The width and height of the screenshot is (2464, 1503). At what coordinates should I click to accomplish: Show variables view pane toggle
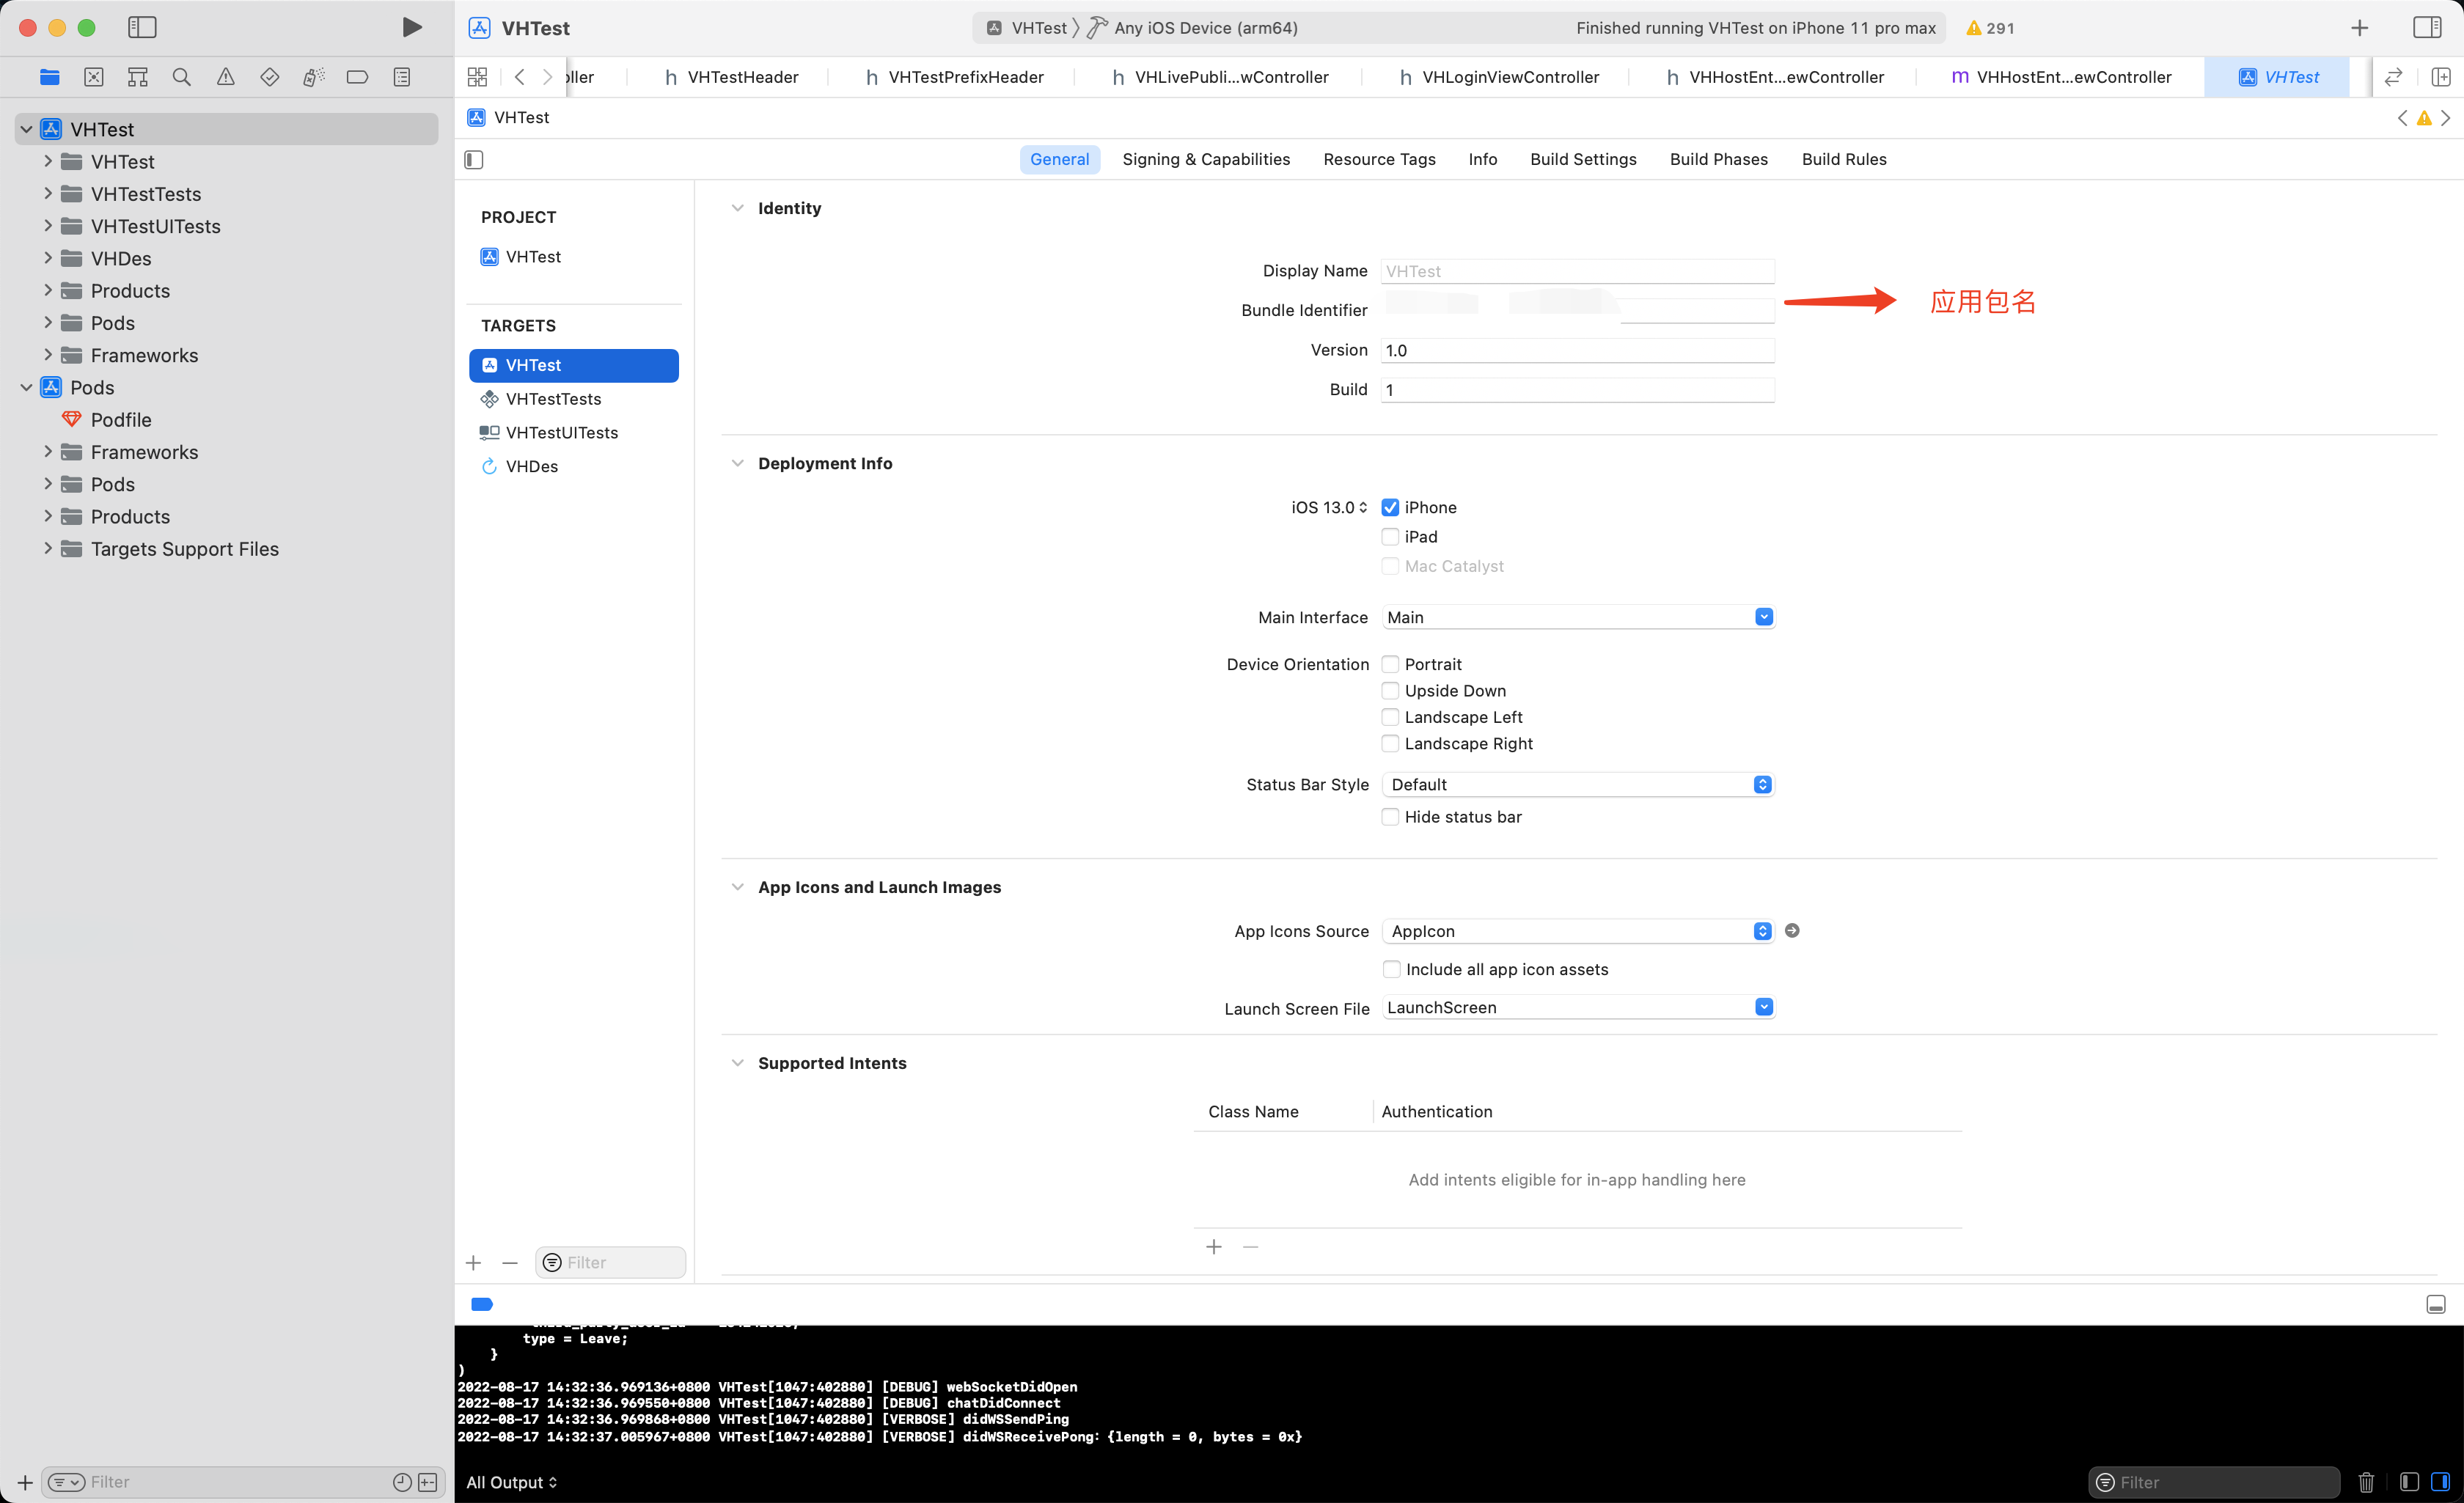[2409, 1482]
